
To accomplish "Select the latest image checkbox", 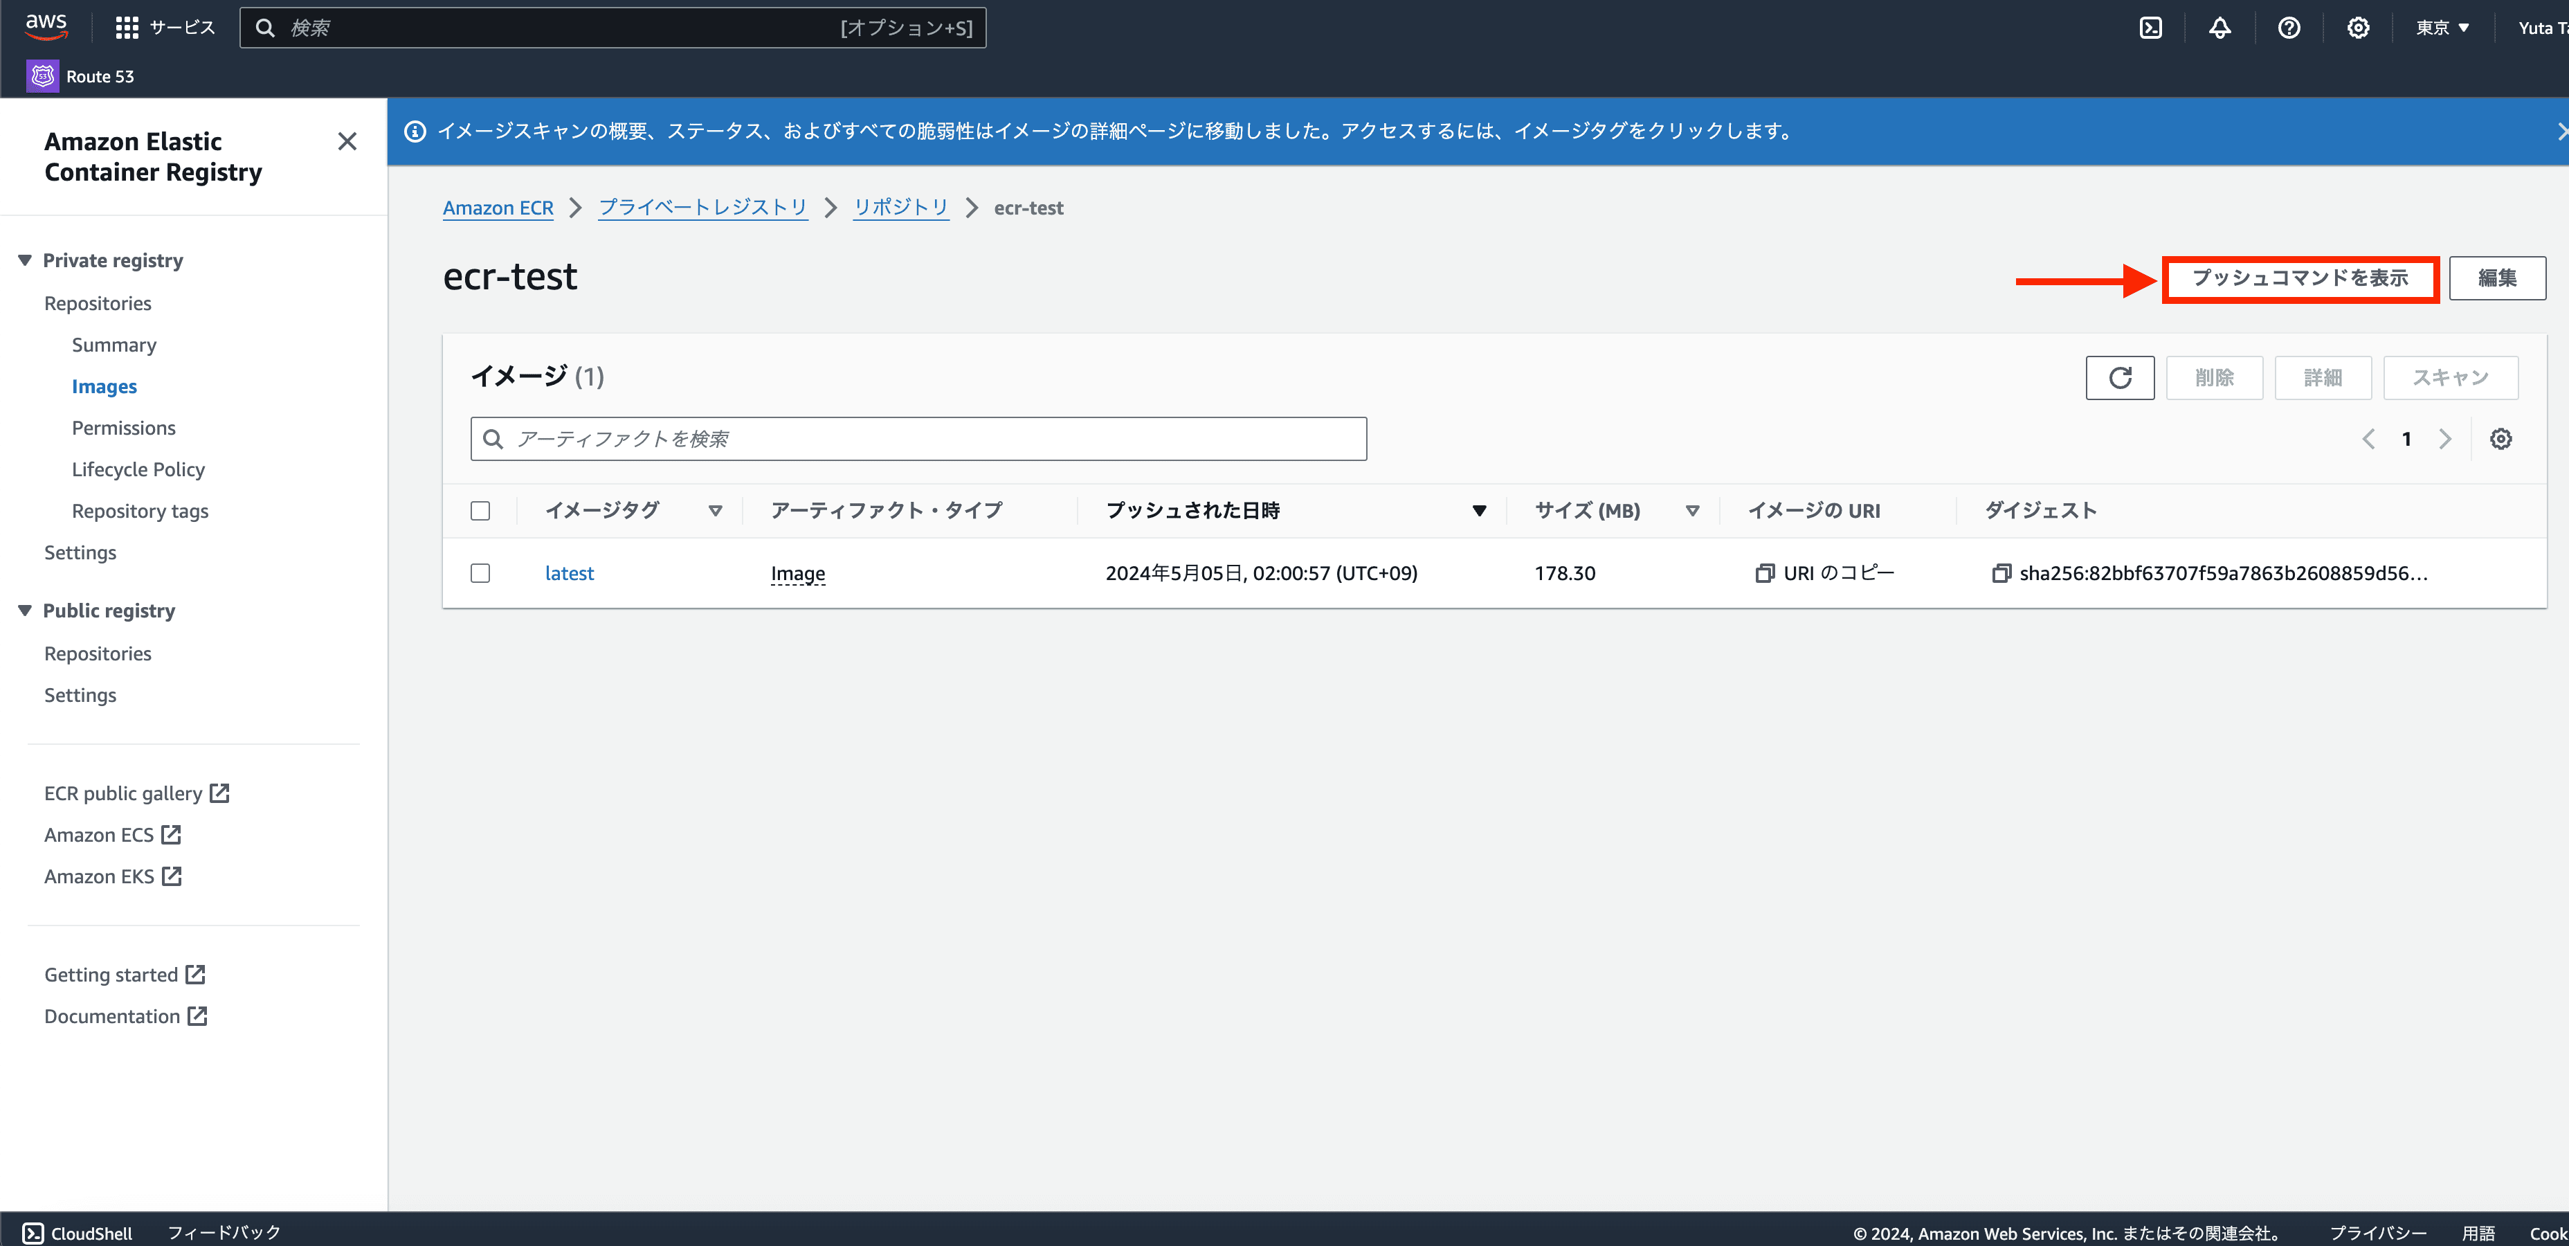I will click(481, 574).
